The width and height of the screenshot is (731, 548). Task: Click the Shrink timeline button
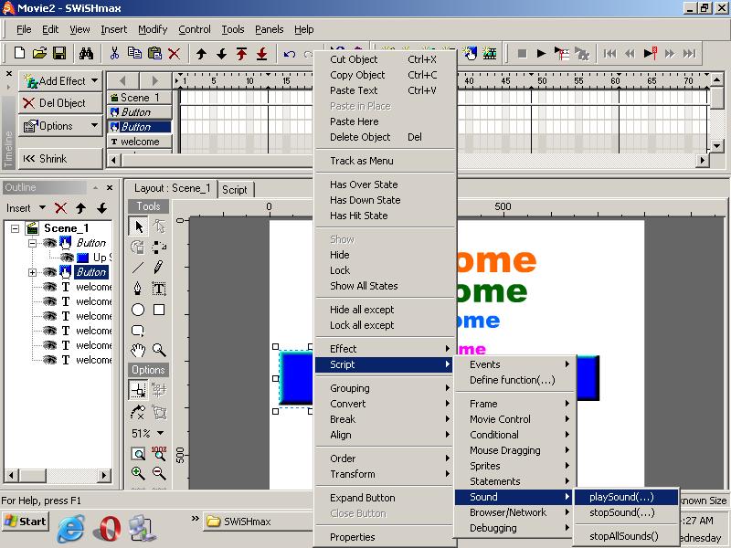[60, 158]
